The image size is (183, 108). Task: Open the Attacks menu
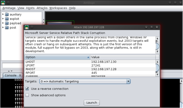(x=42, y=8)
